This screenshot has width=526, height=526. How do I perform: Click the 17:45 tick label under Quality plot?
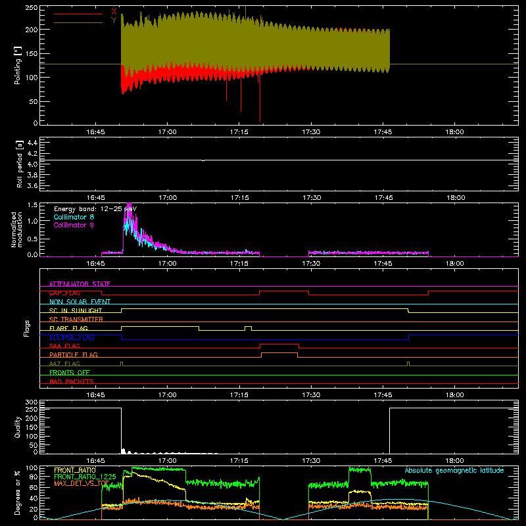[383, 461]
